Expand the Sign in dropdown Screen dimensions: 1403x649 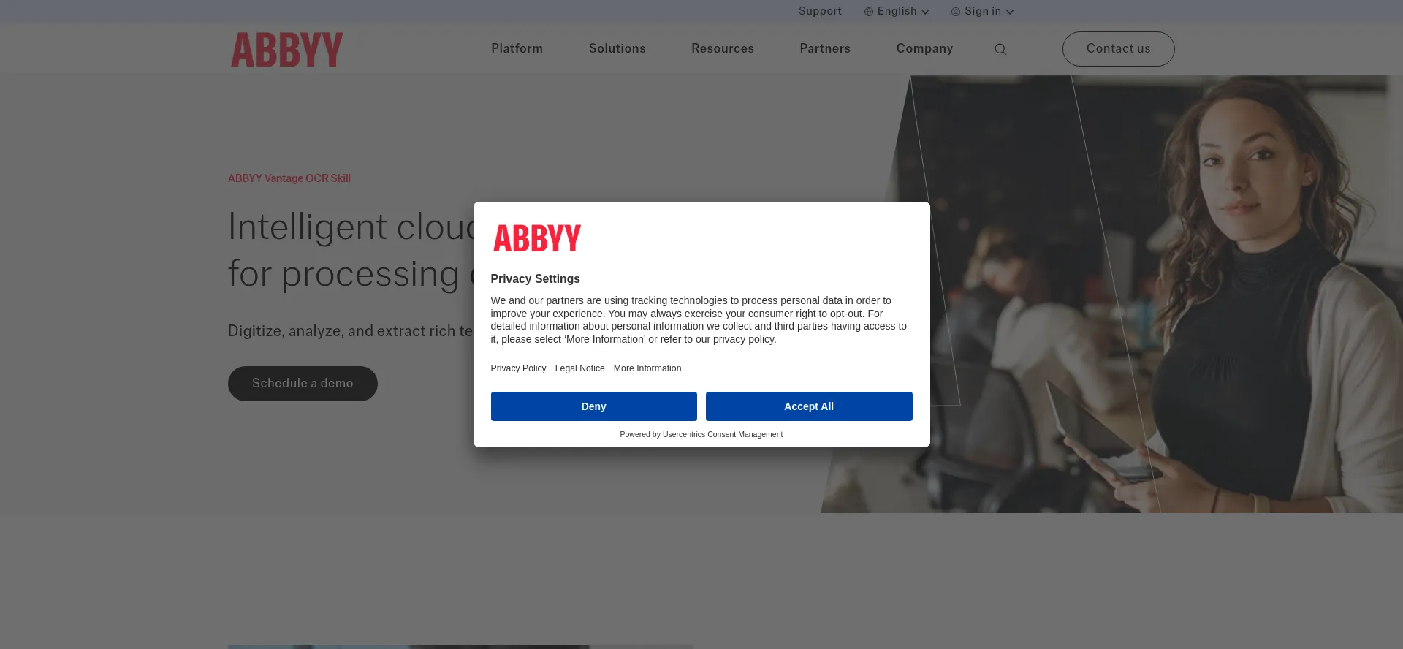983,11
